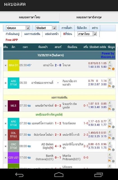Switch to the ผลบอลภาษาอังกฤษ tab

click(89, 17)
